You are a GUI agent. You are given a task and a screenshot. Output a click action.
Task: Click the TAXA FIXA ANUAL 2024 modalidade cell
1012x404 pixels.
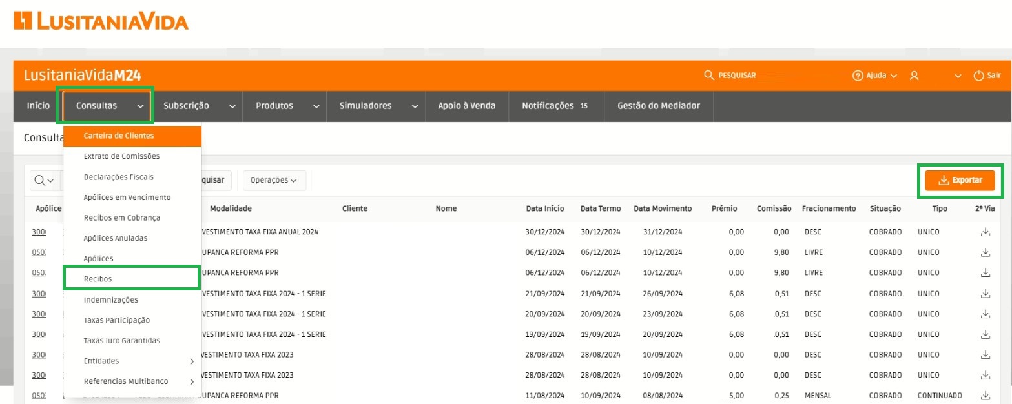260,232
